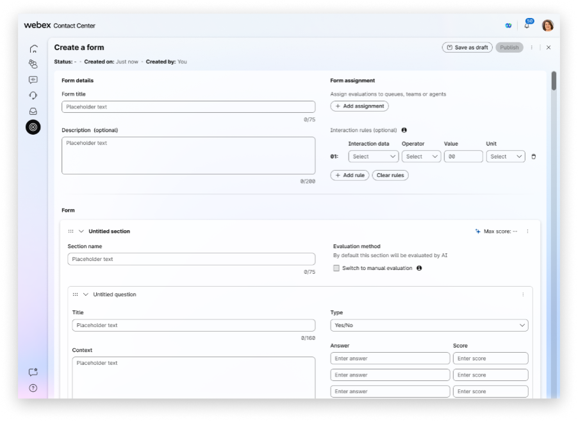Click the AI sparkle beside Max score

(477, 231)
